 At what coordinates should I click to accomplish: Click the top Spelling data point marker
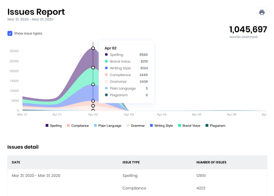click(x=93, y=48)
